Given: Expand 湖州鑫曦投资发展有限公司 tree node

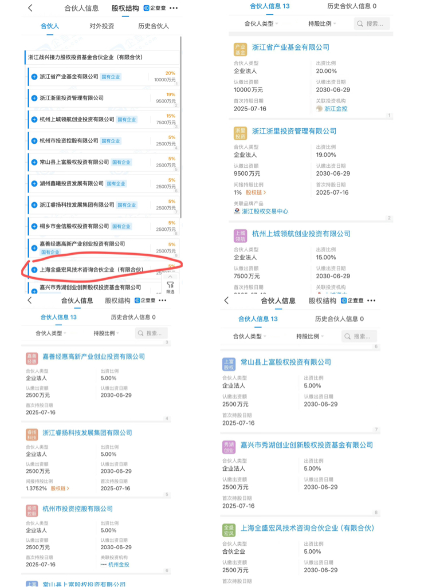Looking at the screenshot, I should (x=34, y=183).
